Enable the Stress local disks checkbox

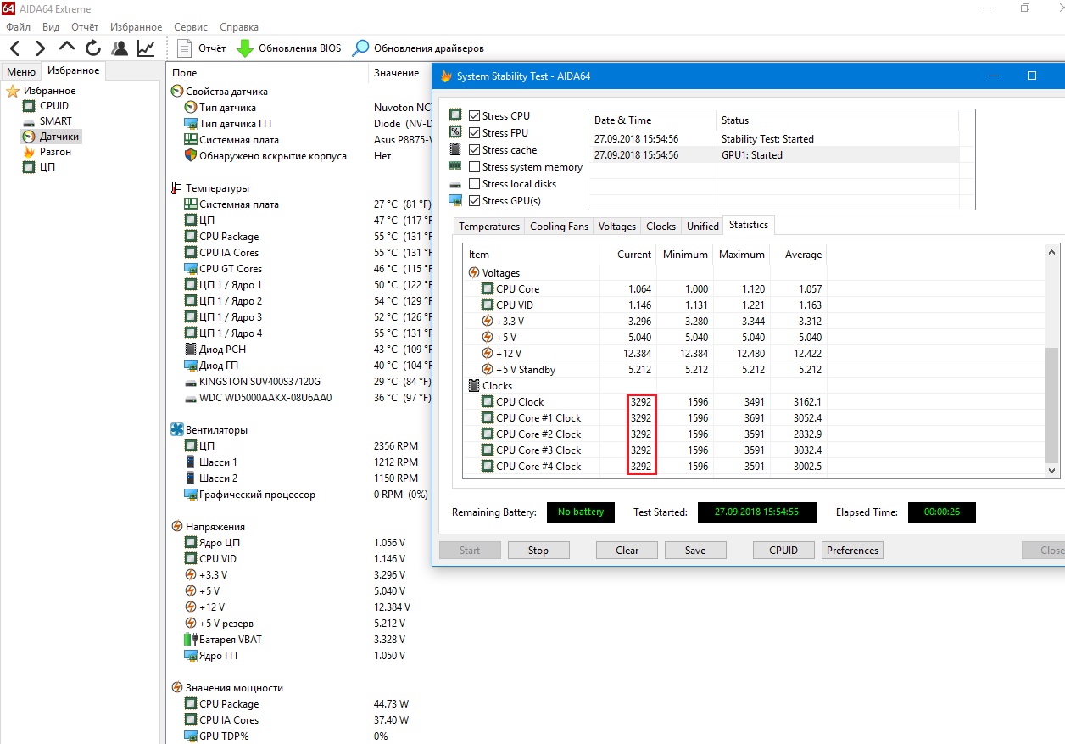point(474,184)
